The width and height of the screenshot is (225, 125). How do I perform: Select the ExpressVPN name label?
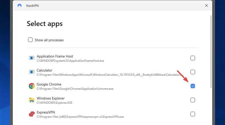tap(46, 112)
